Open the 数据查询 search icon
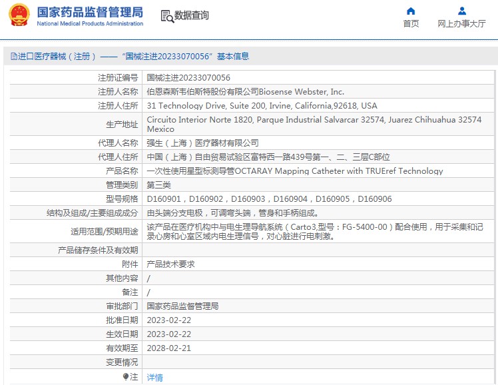The height and width of the screenshot is (385, 498). tap(167, 16)
